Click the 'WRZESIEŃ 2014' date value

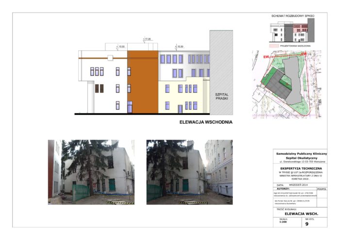click(x=298, y=185)
